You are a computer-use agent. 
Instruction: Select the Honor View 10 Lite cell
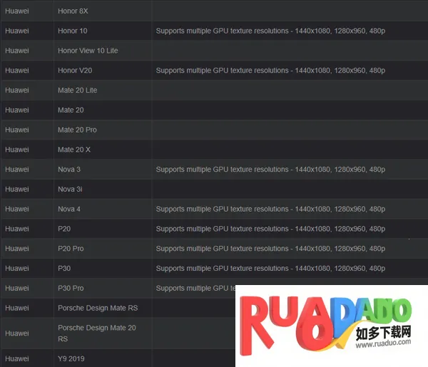pos(88,51)
